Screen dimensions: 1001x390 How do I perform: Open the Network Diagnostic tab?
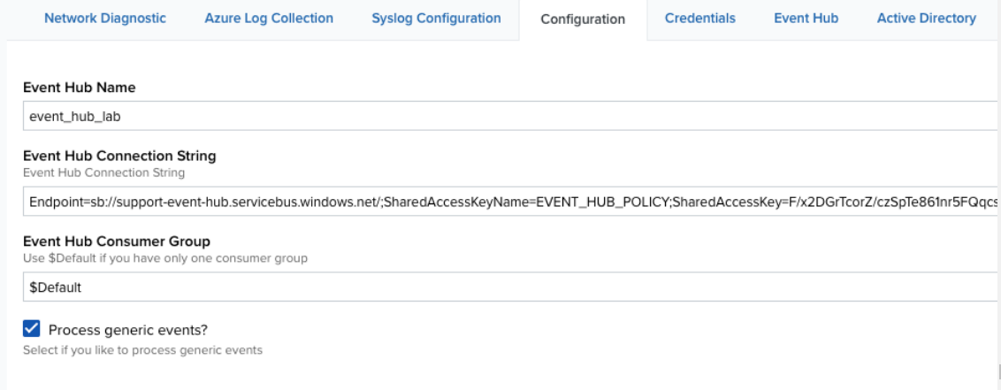click(105, 19)
